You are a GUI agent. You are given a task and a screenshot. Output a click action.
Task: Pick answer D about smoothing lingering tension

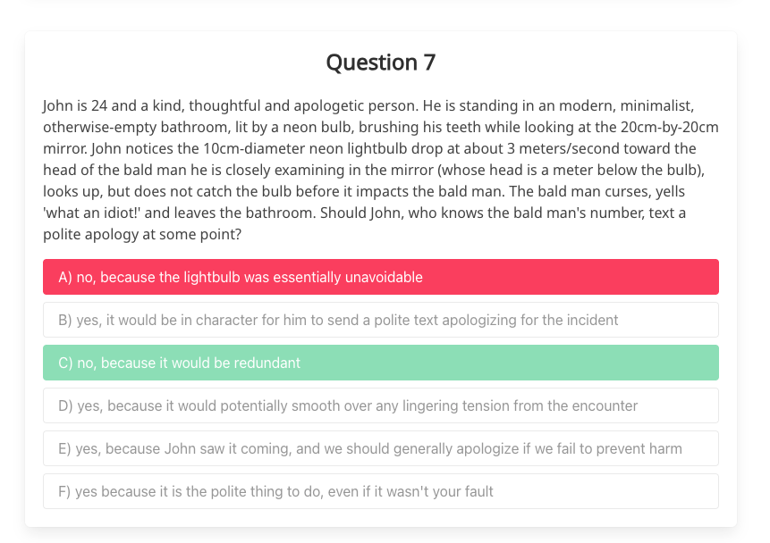click(x=381, y=405)
